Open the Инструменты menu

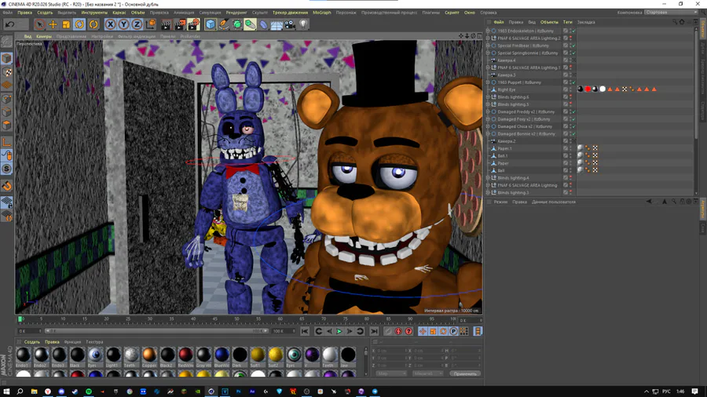[94, 13]
